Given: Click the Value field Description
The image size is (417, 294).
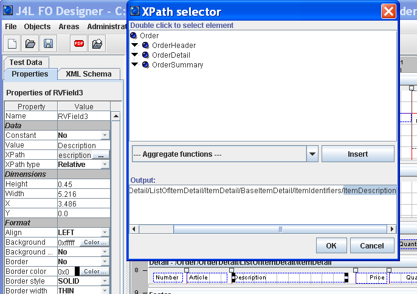Looking at the screenshot, I should pyautogui.click(x=84, y=145).
